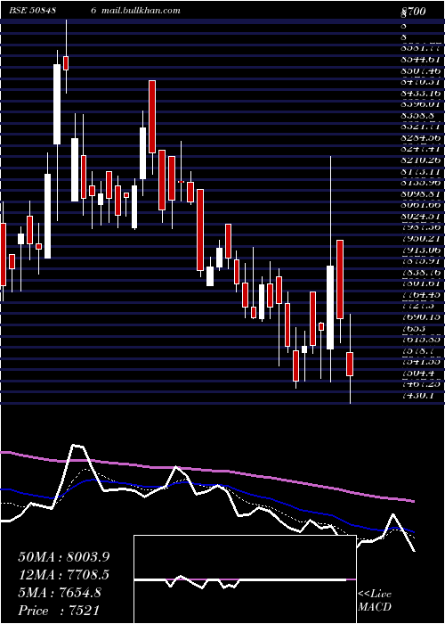Click the BSE 50848 symbol label

[32, 11]
